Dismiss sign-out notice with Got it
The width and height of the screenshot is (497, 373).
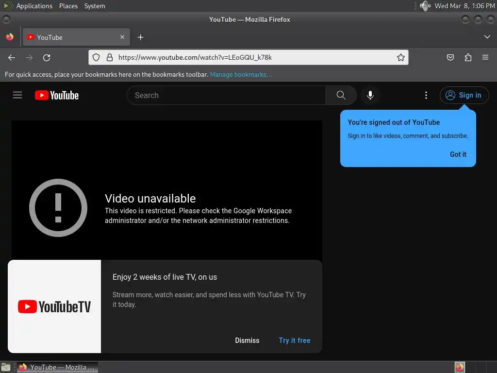pyautogui.click(x=458, y=154)
